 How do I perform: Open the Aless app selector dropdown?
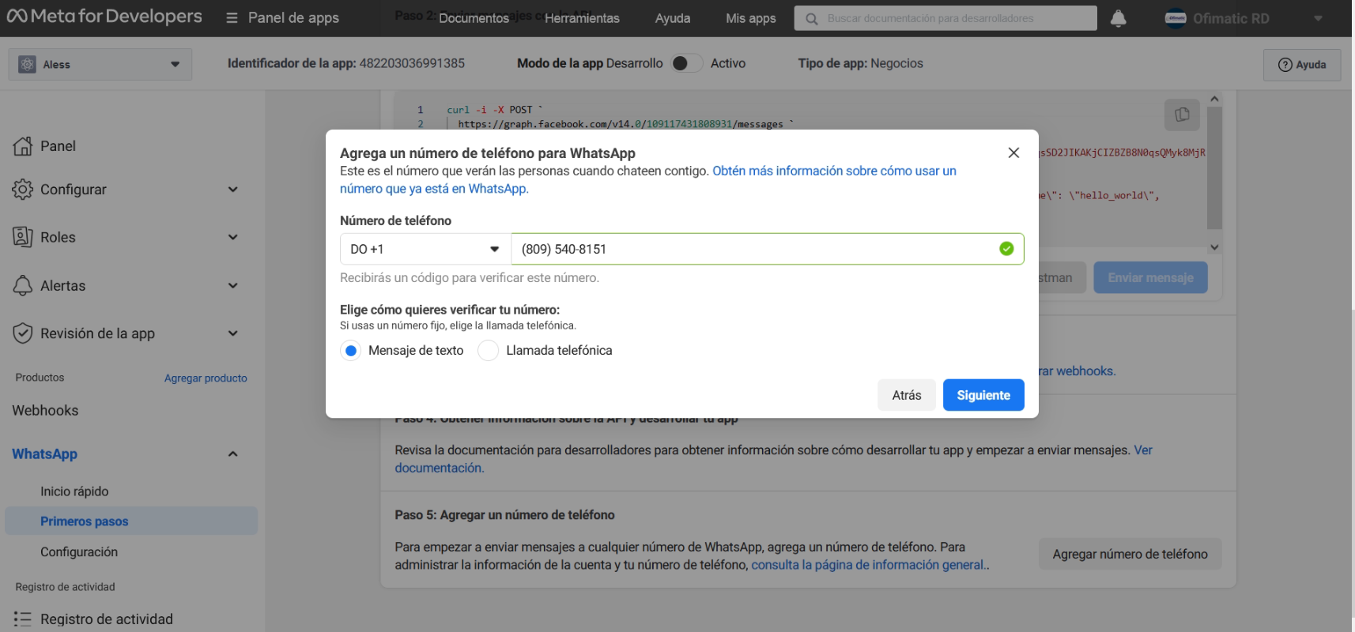100,64
